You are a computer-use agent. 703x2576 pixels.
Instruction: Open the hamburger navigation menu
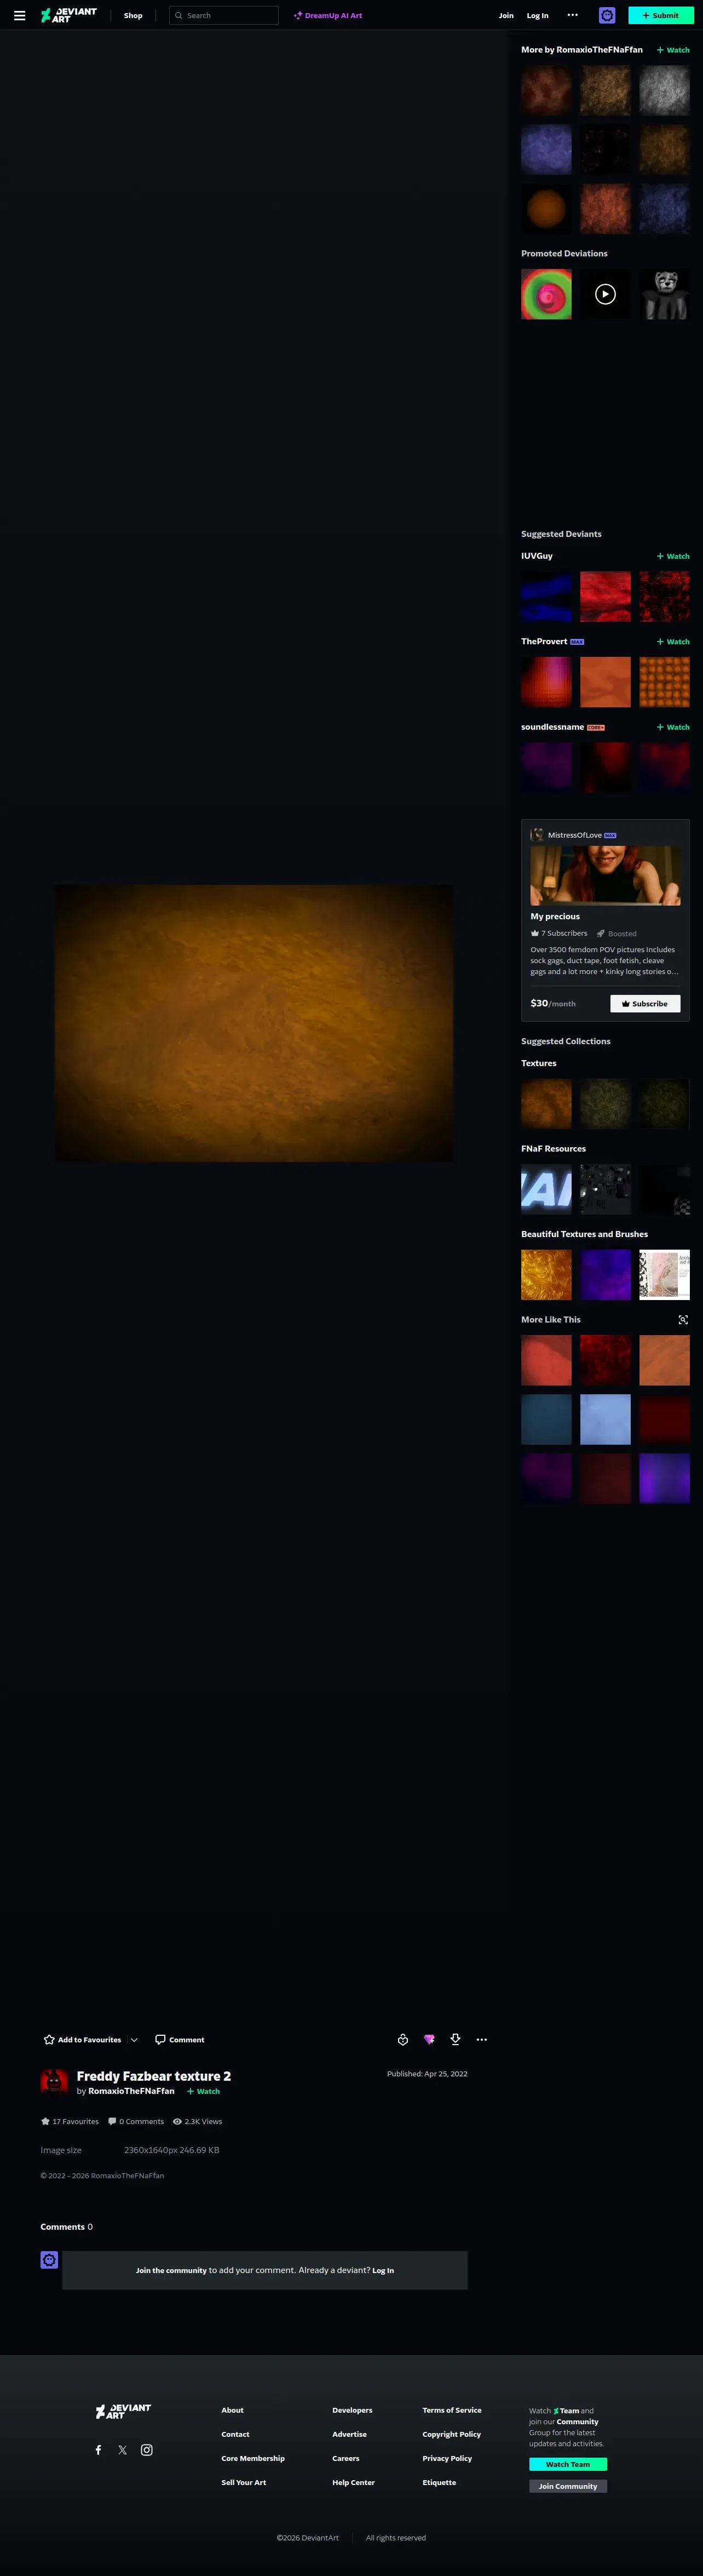(19, 15)
